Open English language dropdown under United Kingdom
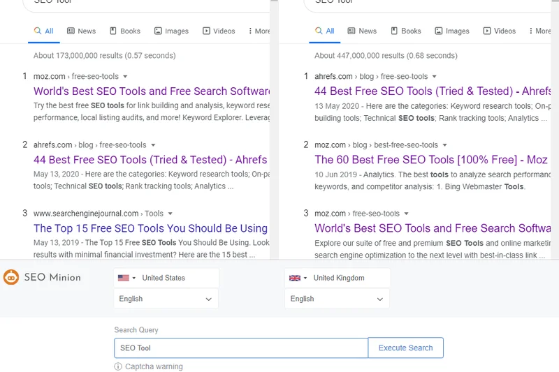Image resolution: width=559 pixels, height=372 pixels. click(337, 299)
